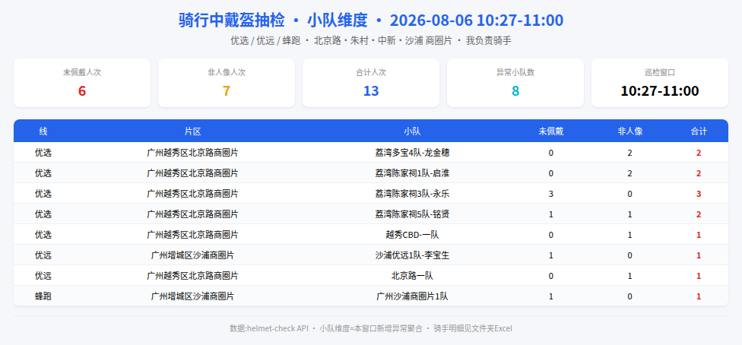Click red 合计 value 2 for 荔湾陈家祠5队-铭贤
742x345 pixels.
(699, 214)
